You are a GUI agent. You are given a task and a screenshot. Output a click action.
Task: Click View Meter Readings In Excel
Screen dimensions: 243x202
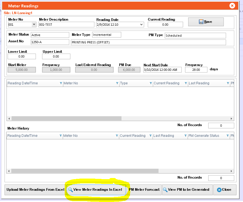point(96,190)
